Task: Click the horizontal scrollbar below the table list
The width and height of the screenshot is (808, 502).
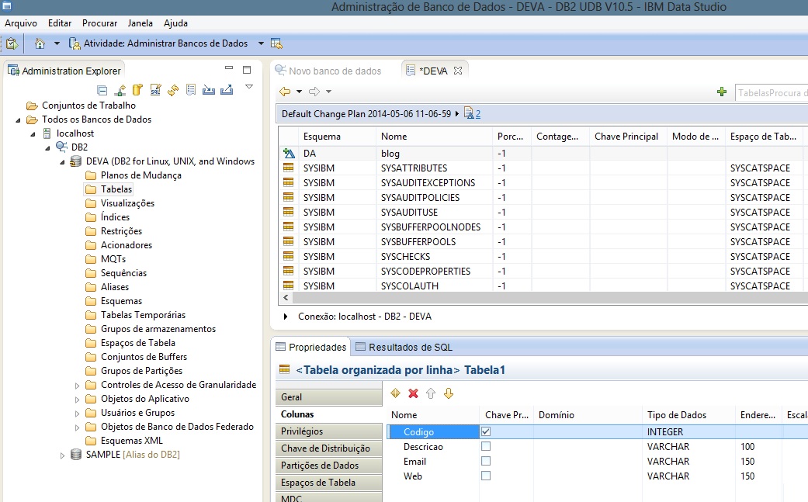Action: point(543,298)
